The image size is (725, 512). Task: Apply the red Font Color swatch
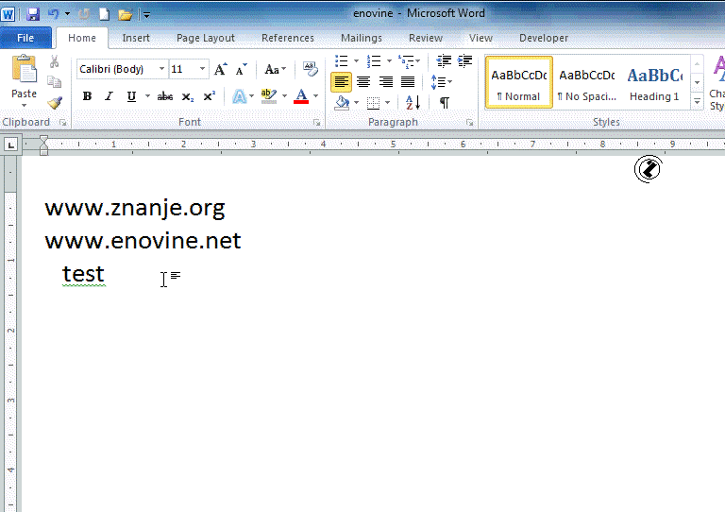(x=300, y=96)
